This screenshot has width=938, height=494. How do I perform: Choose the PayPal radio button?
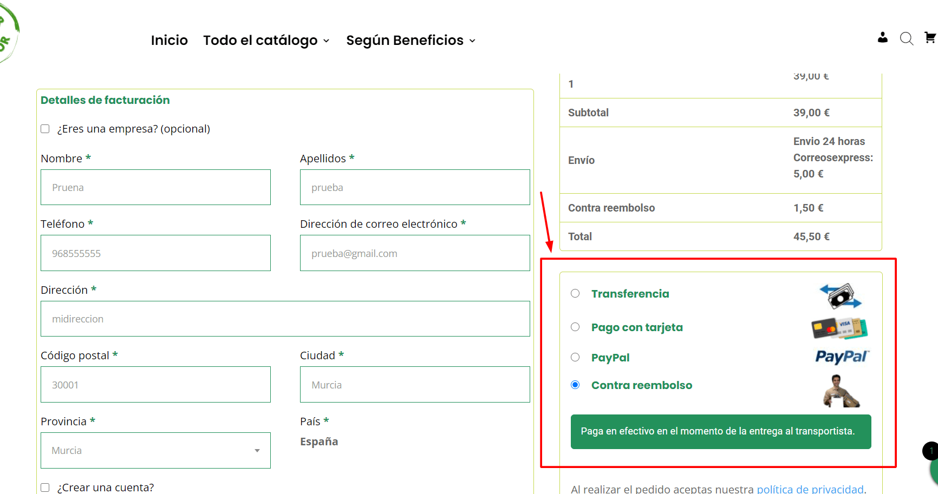(575, 357)
